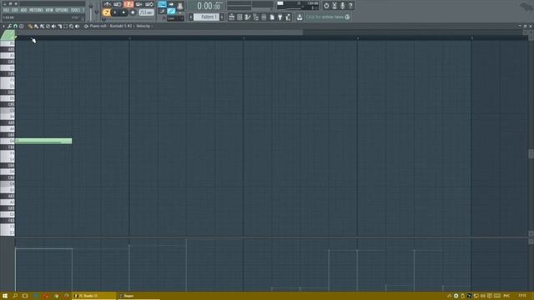Select the Playback speaker tool
The height and width of the screenshot is (300, 534).
pyautogui.click(x=77, y=26)
